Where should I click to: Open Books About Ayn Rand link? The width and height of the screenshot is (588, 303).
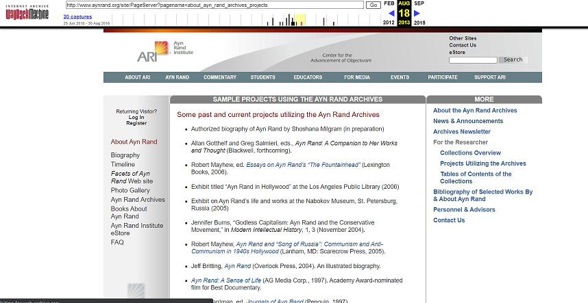(x=129, y=213)
